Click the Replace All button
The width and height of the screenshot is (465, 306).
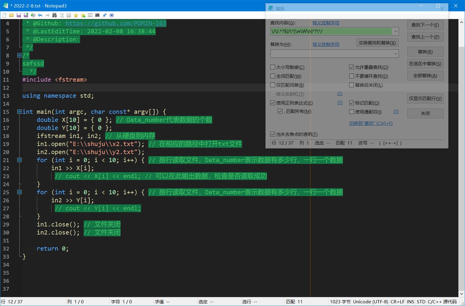coord(425,76)
